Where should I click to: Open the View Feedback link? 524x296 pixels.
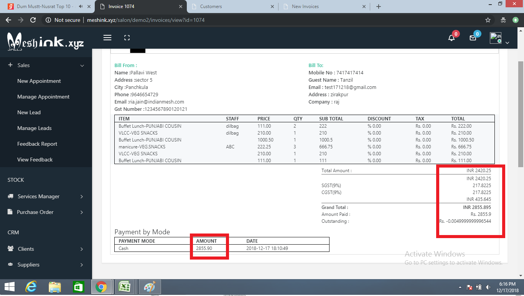click(35, 160)
